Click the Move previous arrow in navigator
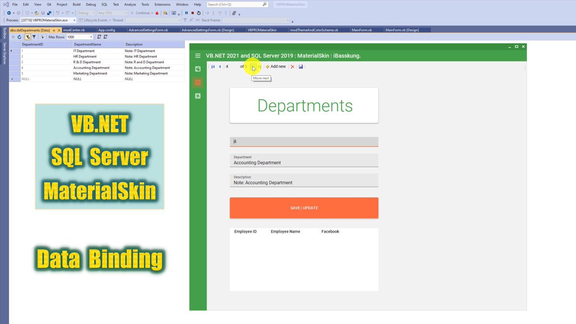 click(x=220, y=67)
